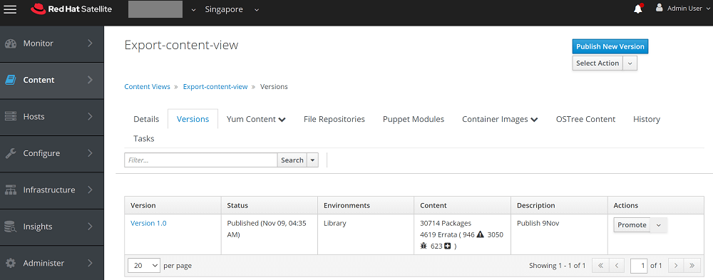Open the Version 1.0 link
This screenshot has height=280, width=713.
pos(148,223)
